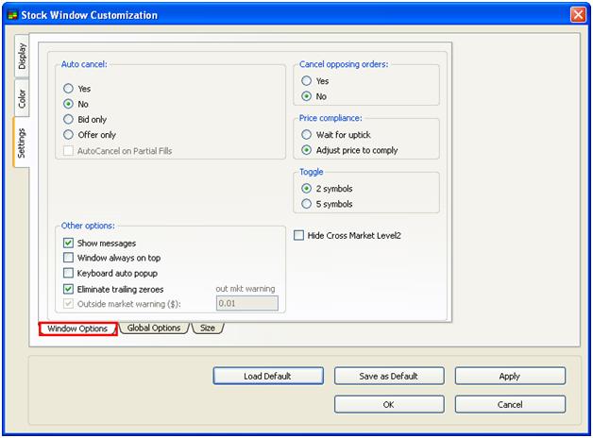This screenshot has height=438, width=593.
Task: Switch to the Size tab
Action: tap(207, 328)
